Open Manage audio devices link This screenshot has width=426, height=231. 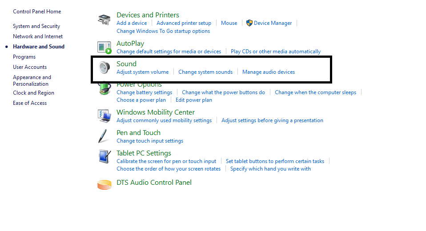[x=269, y=72]
